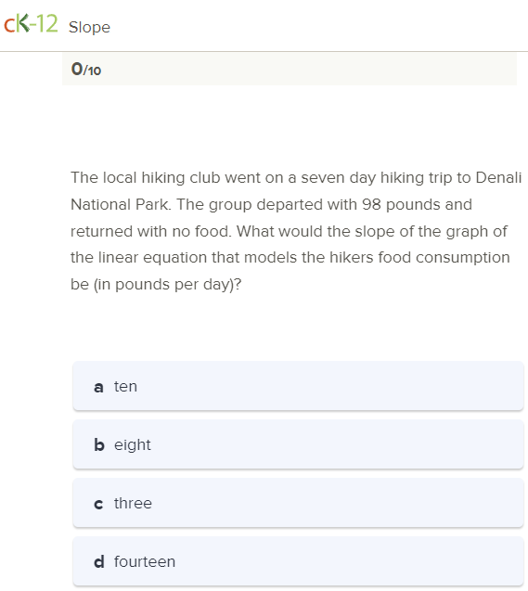Click the green 12 in the CK-12 logo
Image resolution: width=528 pixels, height=591 pixels.
[x=47, y=24]
